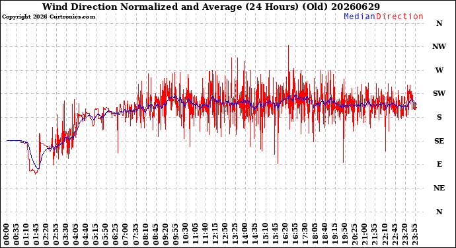
Task: Click the "09:20" time axis label
Action: pyautogui.click(x=165, y=234)
